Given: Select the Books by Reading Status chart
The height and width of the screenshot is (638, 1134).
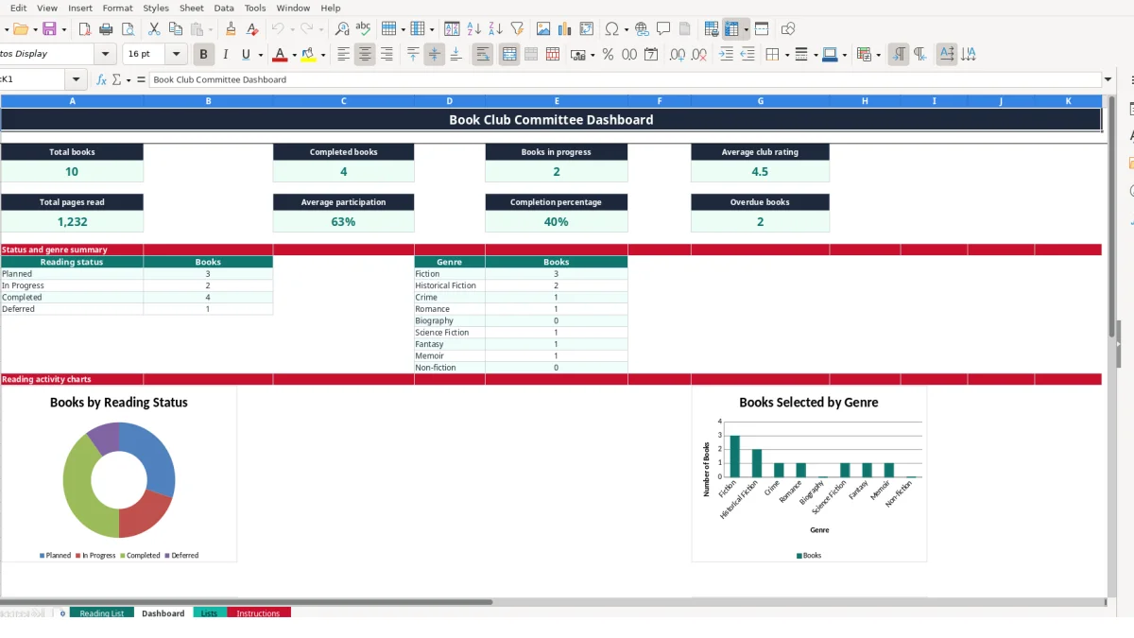Looking at the screenshot, I should click(119, 474).
